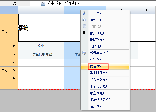Select 锁定列(L) menu entry
Screen dimensions: 156x112
(x=105, y=93)
